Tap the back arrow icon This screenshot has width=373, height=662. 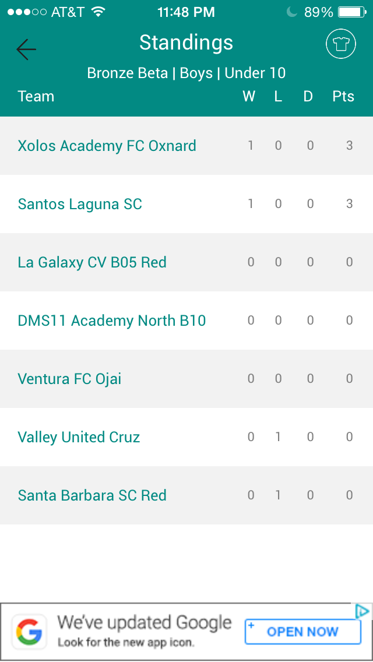pyautogui.click(x=26, y=50)
